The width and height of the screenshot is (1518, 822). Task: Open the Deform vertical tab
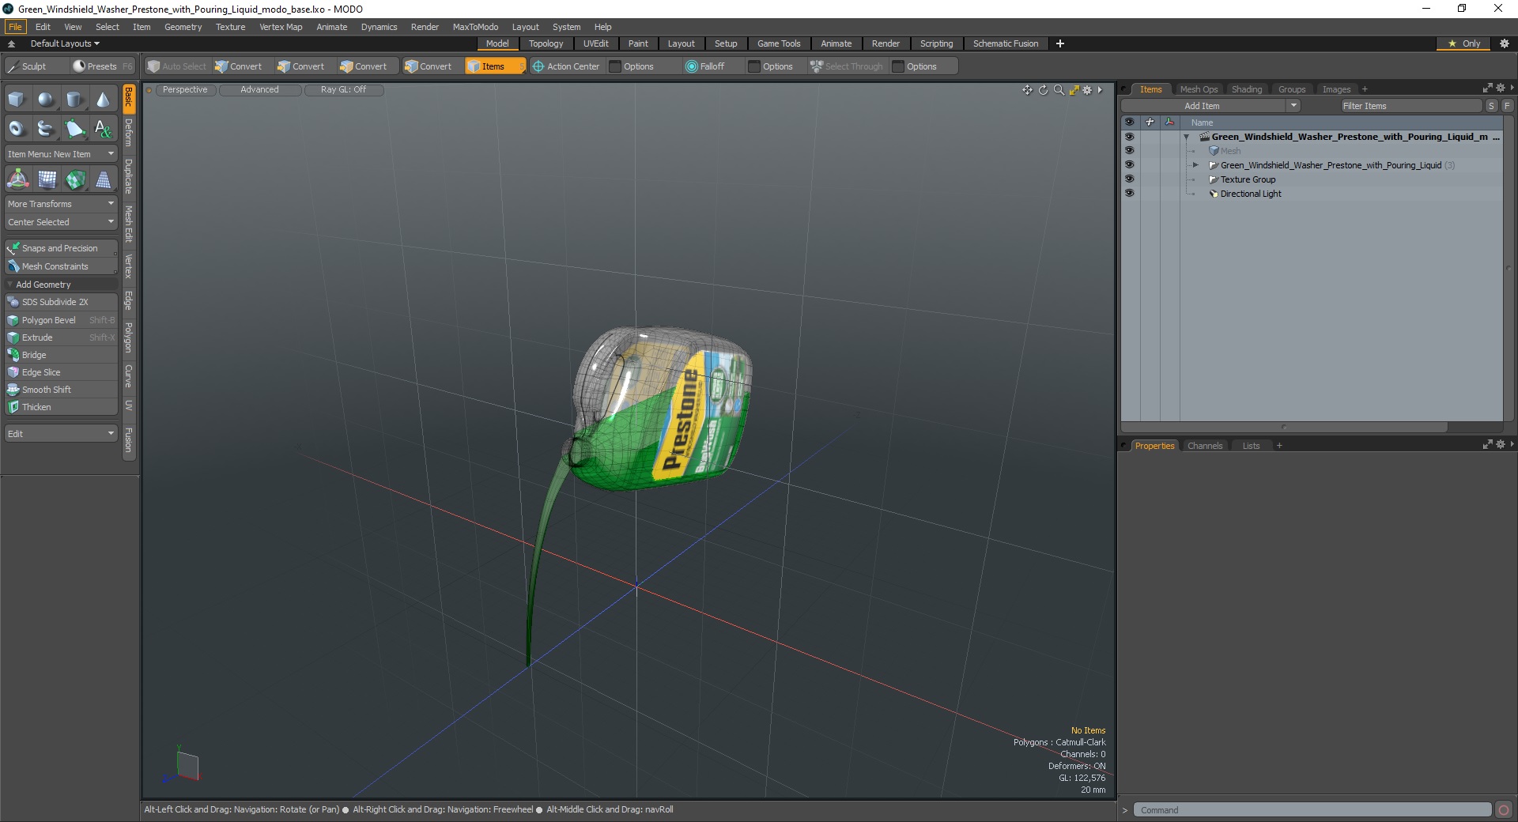click(x=129, y=133)
